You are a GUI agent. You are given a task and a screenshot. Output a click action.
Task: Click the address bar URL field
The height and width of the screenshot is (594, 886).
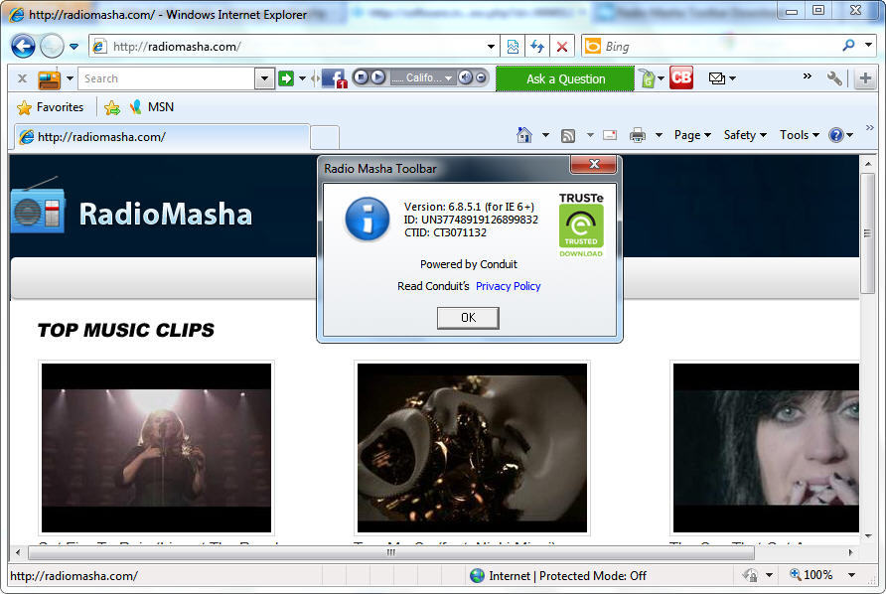287,47
